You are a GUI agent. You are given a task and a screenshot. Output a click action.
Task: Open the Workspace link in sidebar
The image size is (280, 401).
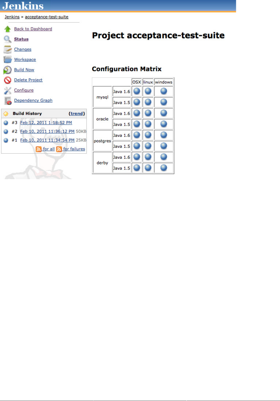(25, 60)
